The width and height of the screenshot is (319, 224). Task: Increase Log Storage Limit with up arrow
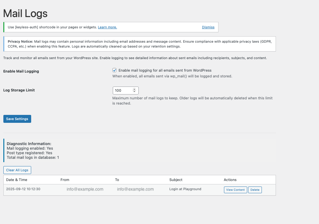[134, 89]
